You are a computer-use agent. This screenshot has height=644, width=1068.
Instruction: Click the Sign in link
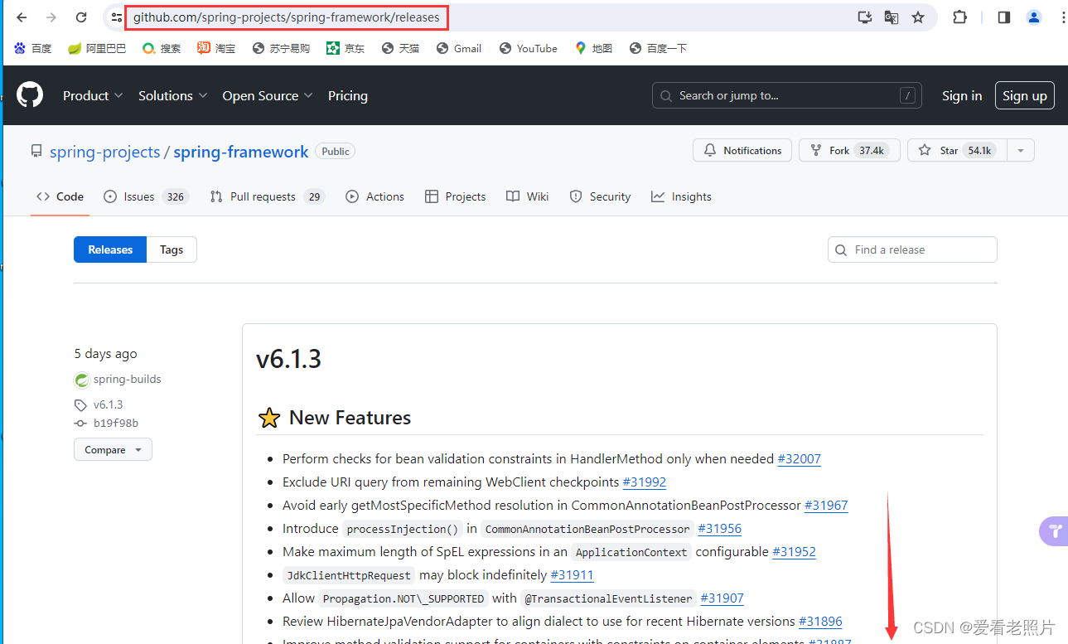(962, 96)
